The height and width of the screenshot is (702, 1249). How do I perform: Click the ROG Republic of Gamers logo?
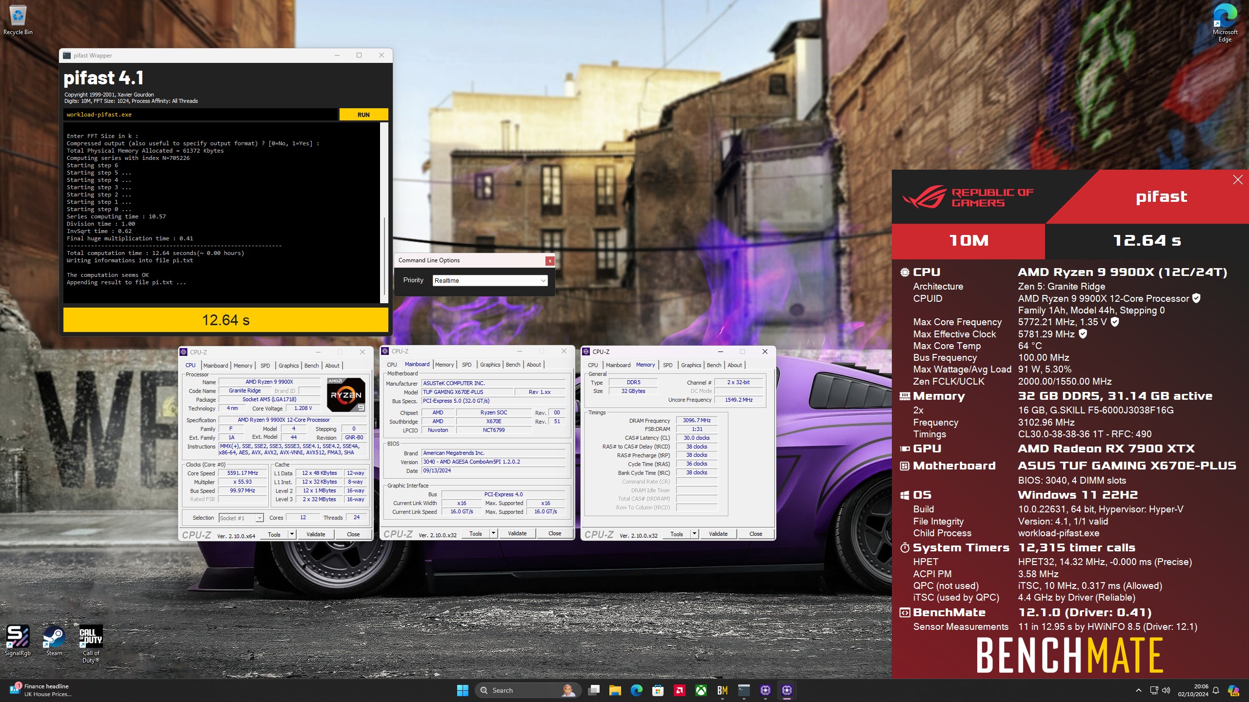(967, 197)
